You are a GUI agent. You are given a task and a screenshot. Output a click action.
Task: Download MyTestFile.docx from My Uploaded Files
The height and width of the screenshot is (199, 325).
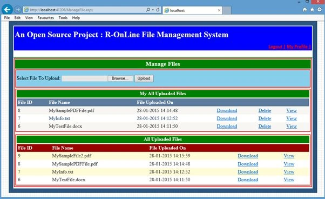227,126
